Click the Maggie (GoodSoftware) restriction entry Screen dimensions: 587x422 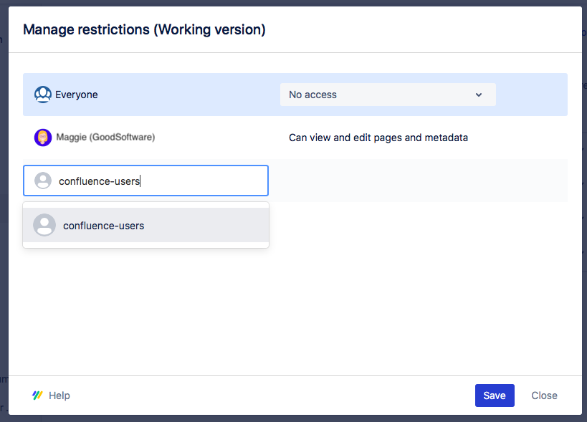105,137
